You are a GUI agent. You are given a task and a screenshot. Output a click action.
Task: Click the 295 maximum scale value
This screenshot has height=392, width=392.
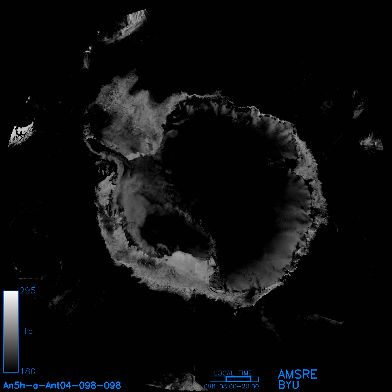coord(28,291)
